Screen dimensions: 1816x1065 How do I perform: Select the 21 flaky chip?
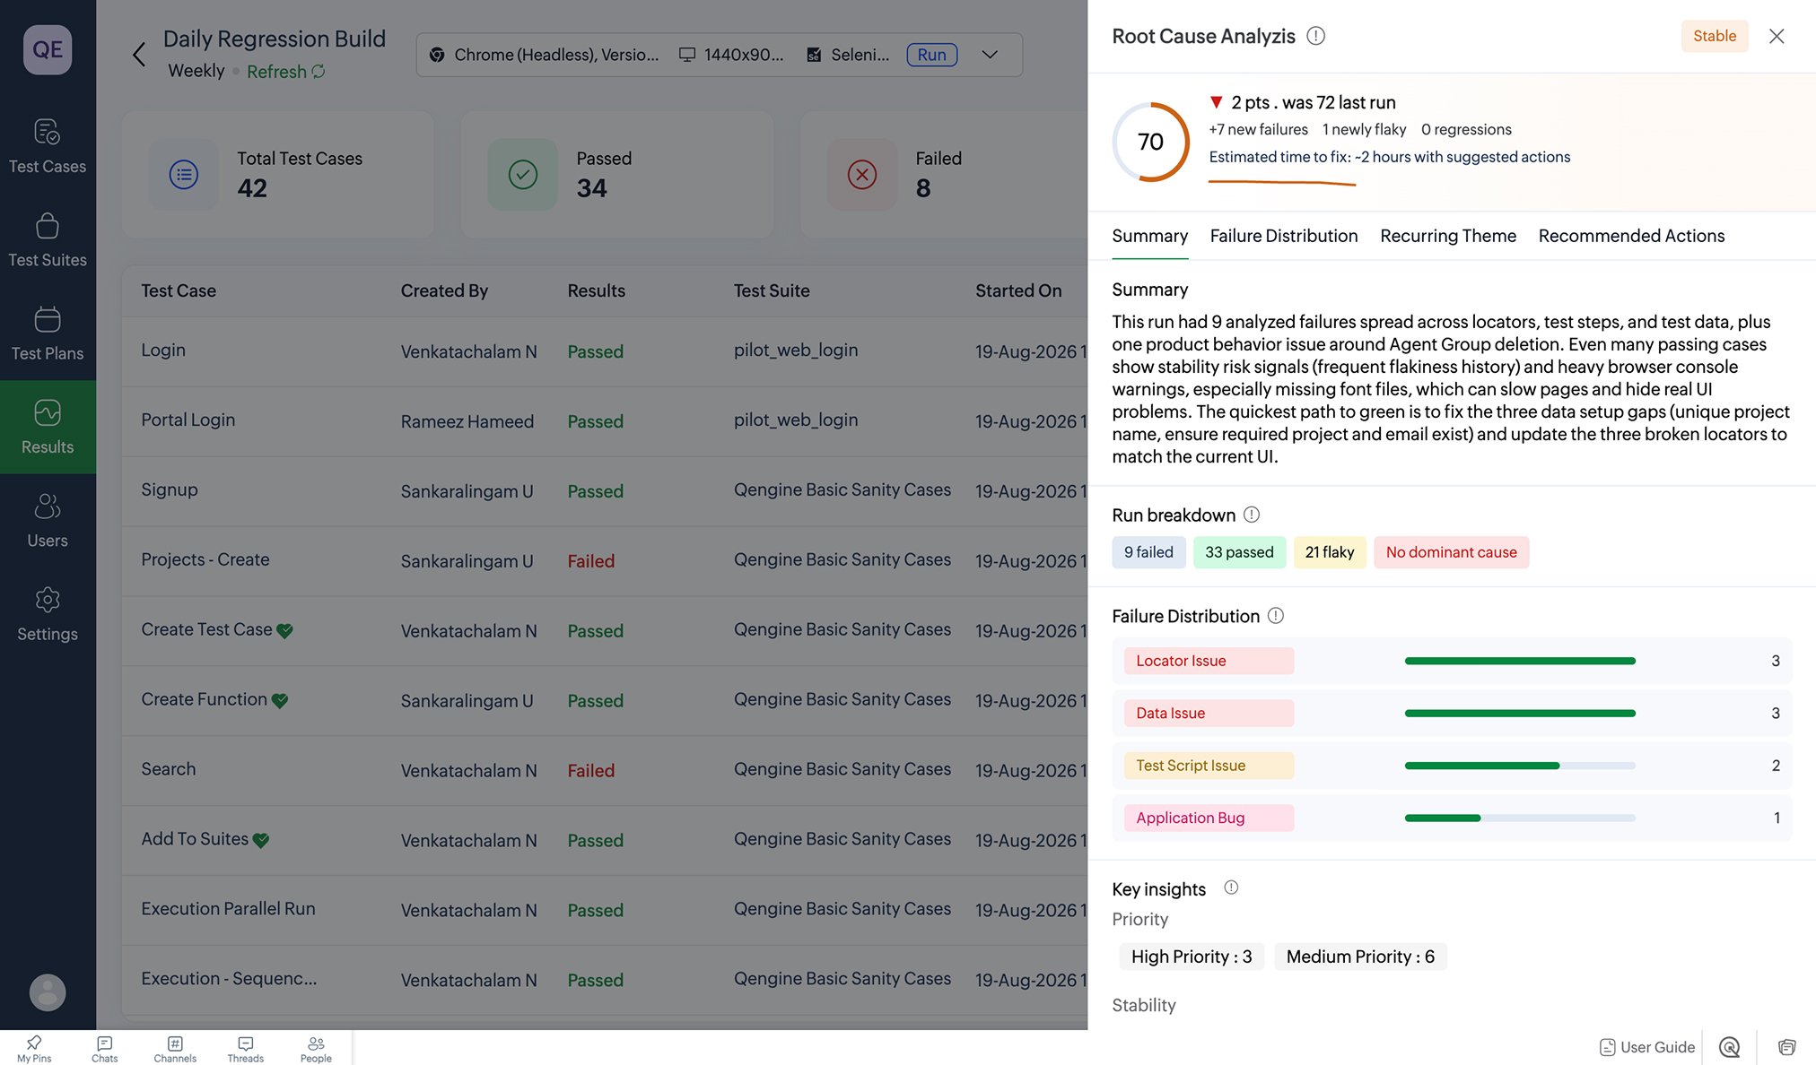(1330, 552)
